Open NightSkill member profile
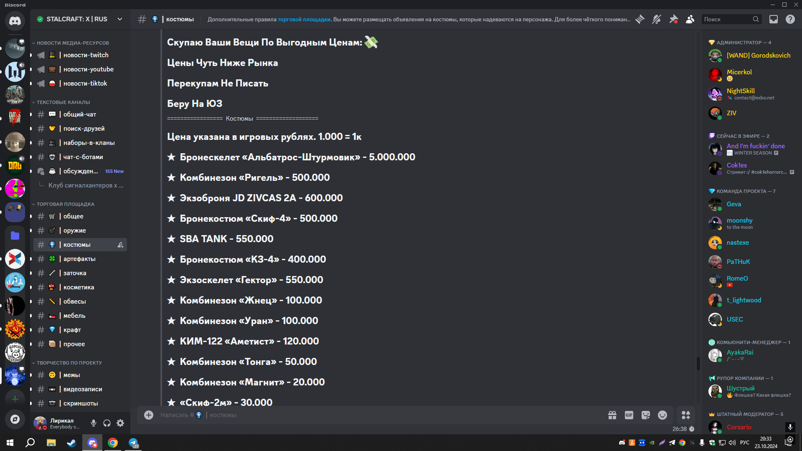The height and width of the screenshot is (451, 802). pos(753,94)
